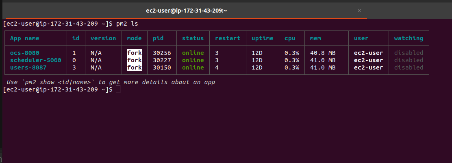
Task: Click the restart count 4 for users-8087
Action: 217,67
